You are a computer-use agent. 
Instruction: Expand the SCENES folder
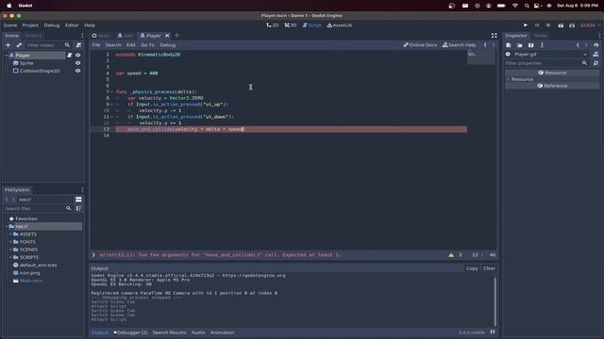point(10,250)
